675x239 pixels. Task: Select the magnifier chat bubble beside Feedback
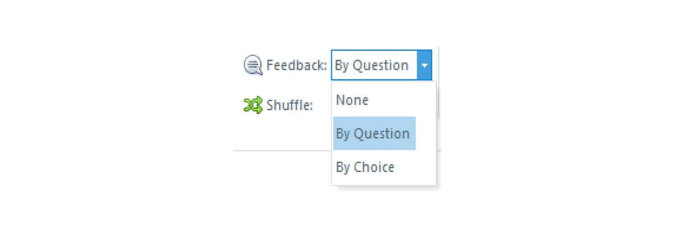(253, 65)
